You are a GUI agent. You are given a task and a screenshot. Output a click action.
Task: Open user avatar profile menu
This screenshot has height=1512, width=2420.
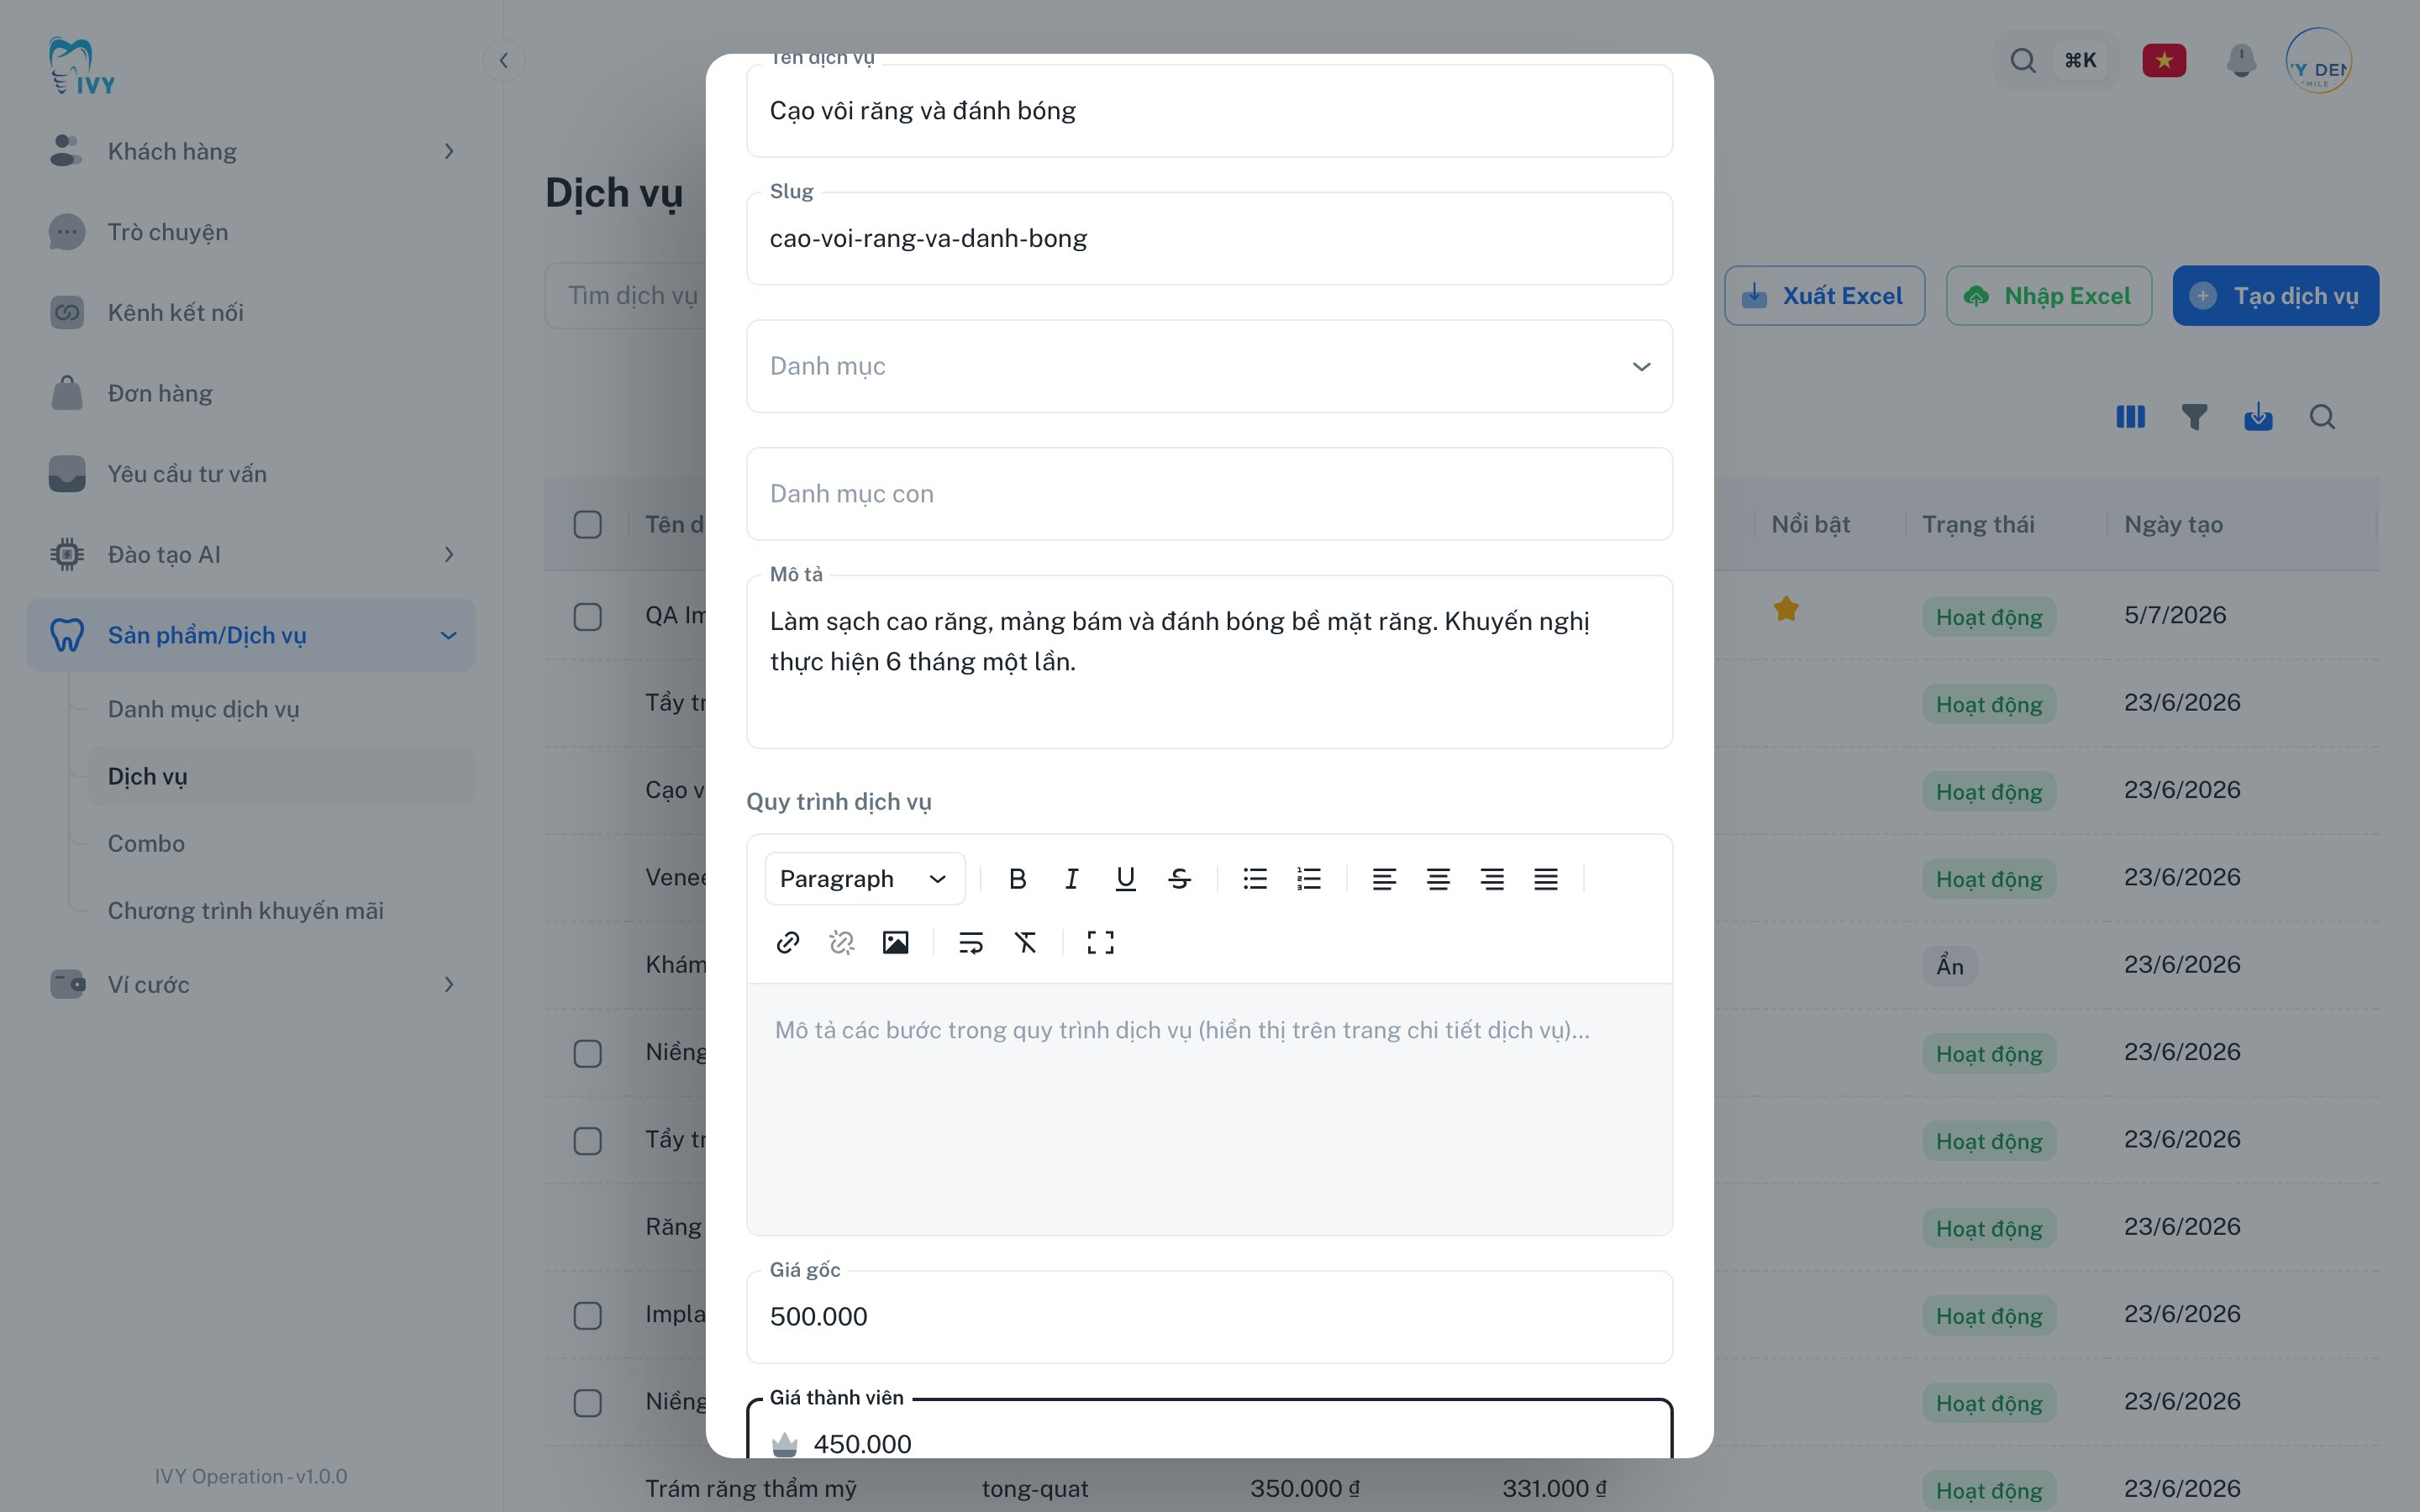click(2318, 61)
